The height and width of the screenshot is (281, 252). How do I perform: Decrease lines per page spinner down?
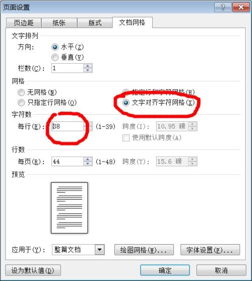click(x=88, y=163)
